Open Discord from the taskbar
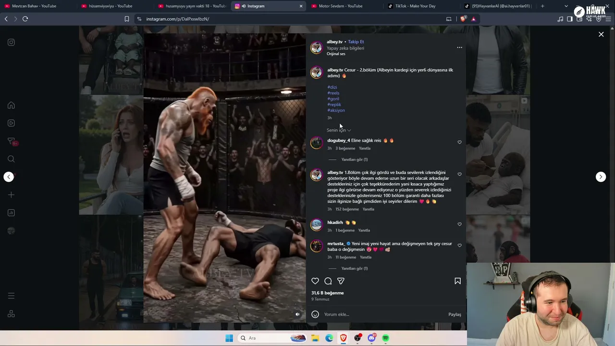The width and height of the screenshot is (615, 346). [x=371, y=338]
